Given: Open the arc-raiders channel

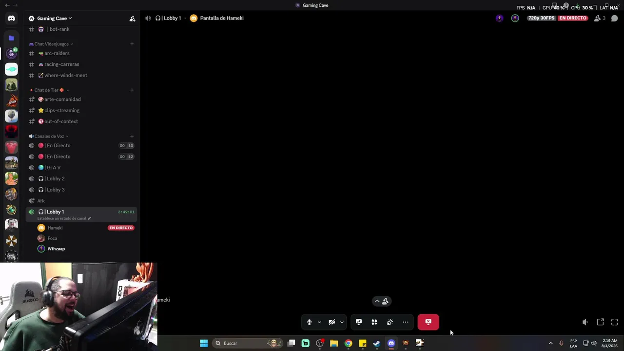Looking at the screenshot, I should [81, 53].
